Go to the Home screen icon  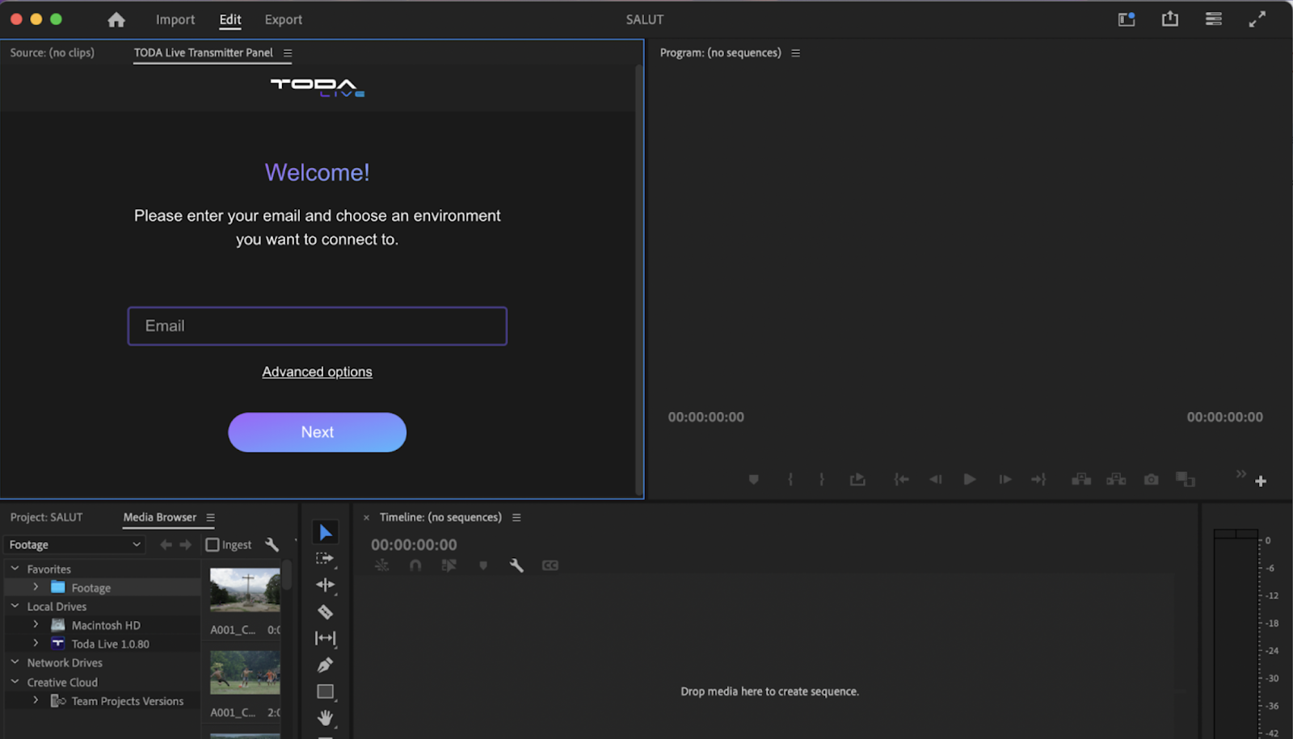pos(116,19)
